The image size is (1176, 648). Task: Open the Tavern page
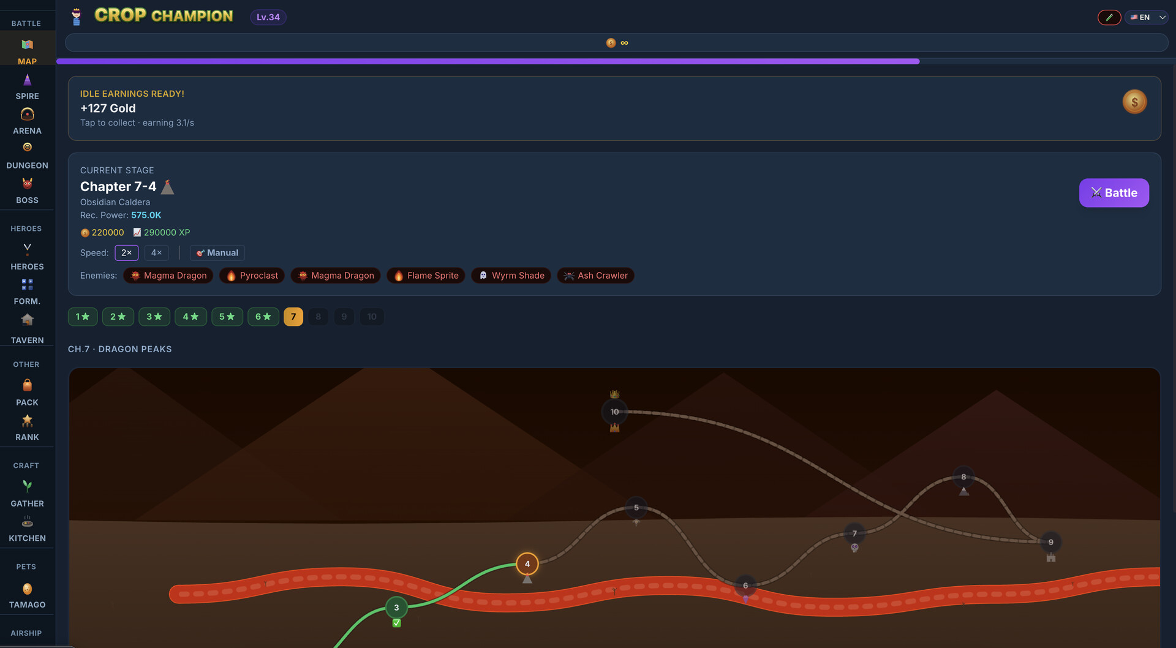[27, 328]
